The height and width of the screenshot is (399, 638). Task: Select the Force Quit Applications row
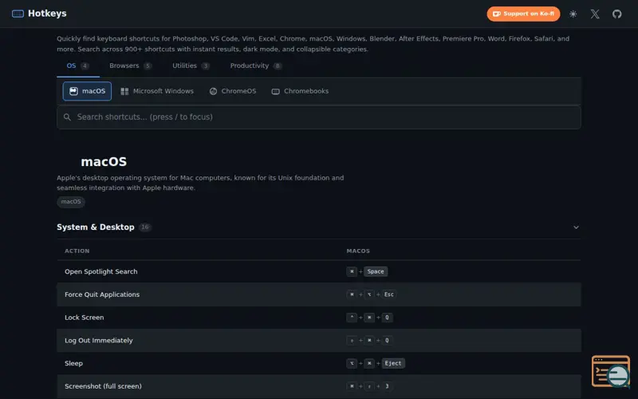(x=318, y=294)
